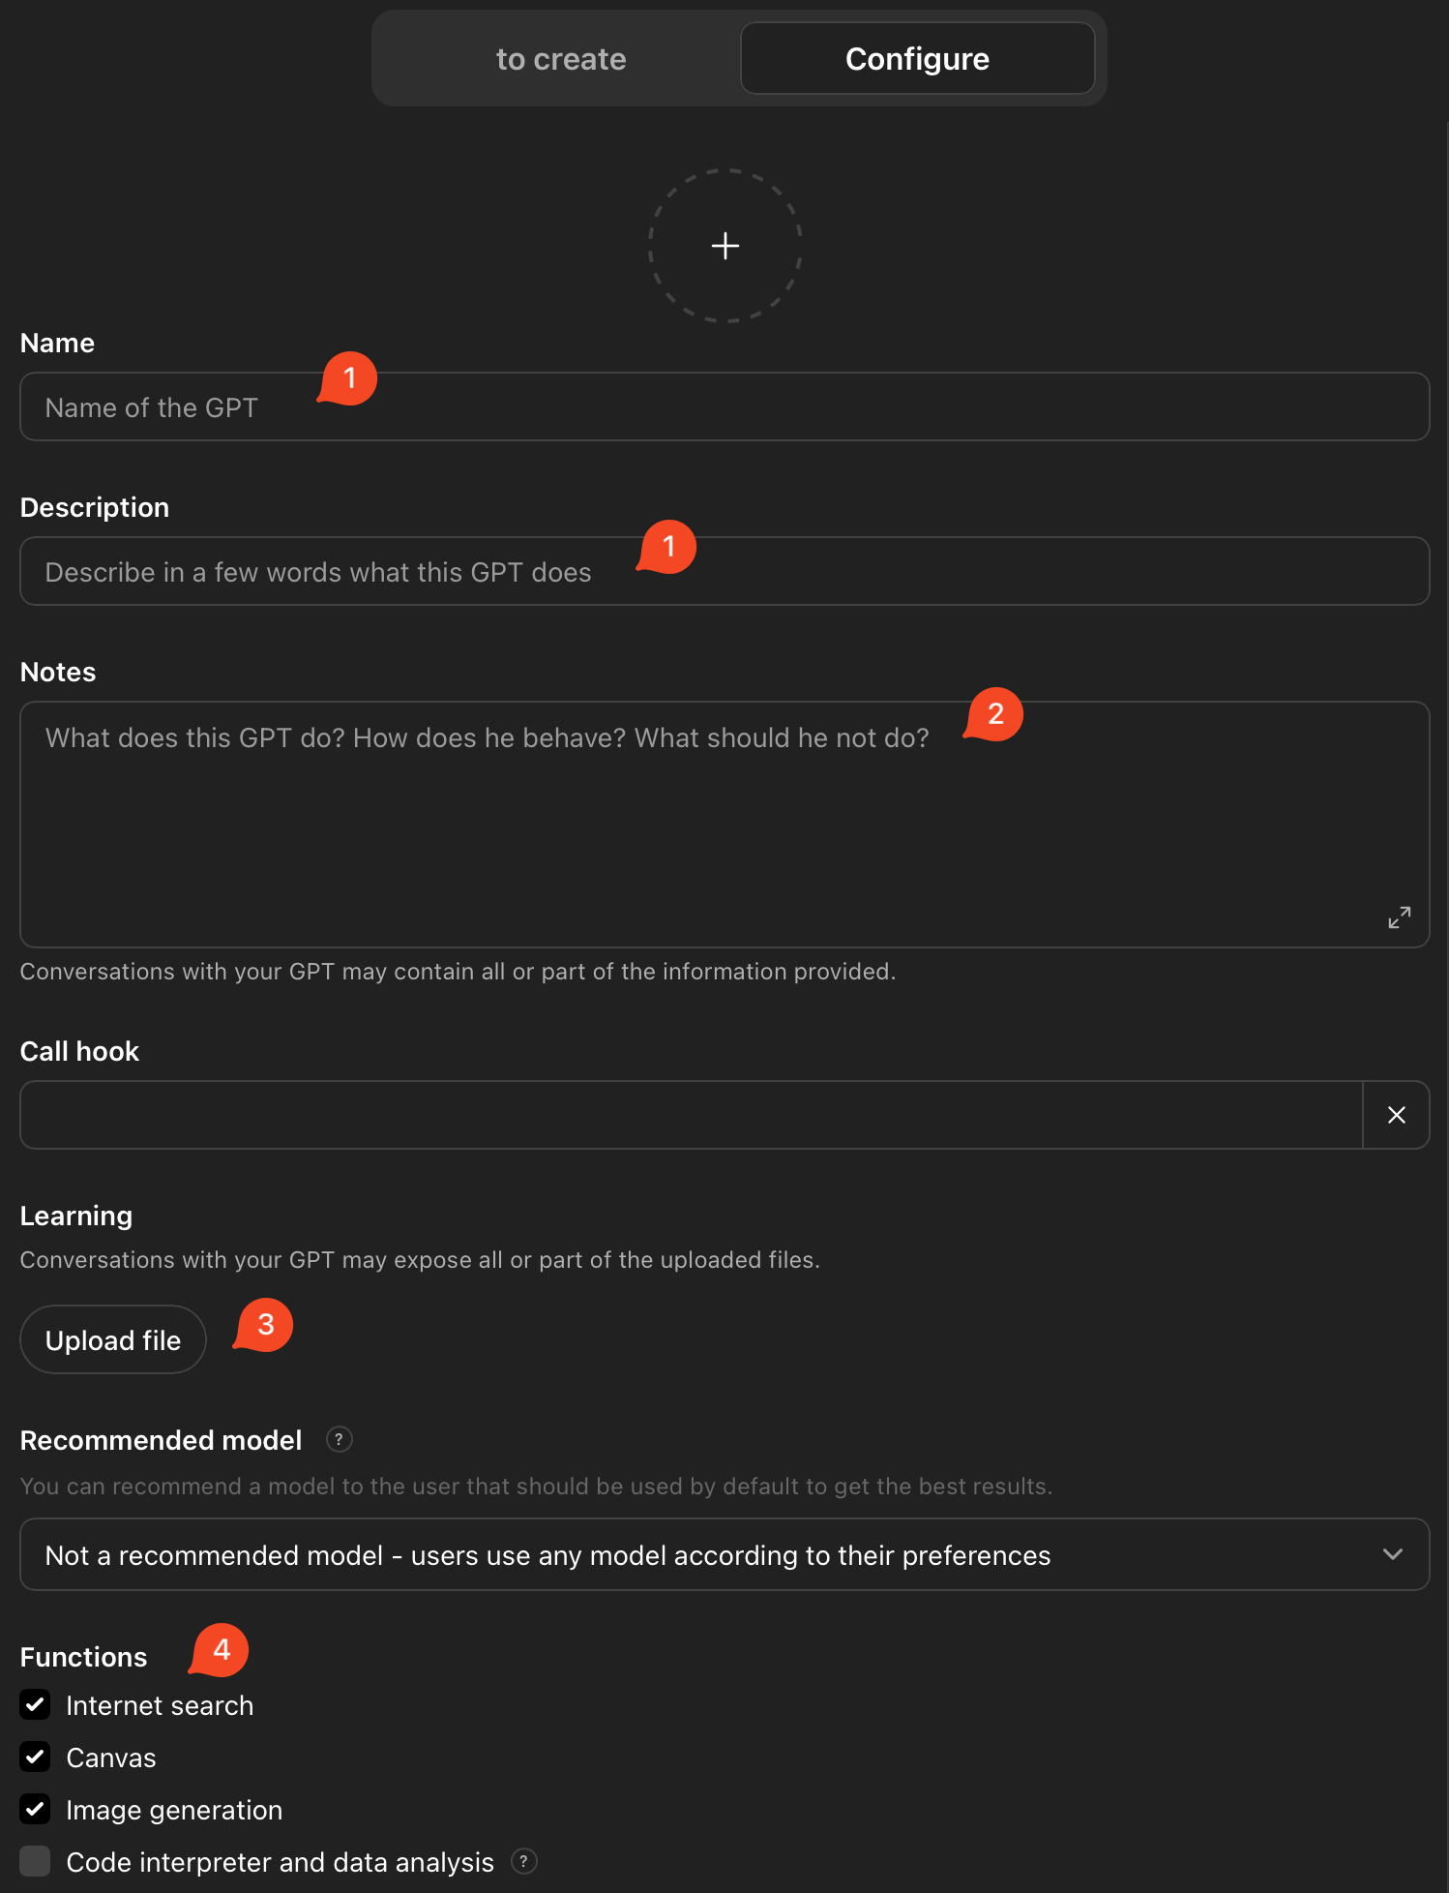Click annotation marker 1 on Description field
This screenshot has height=1893, width=1449.
(667, 547)
